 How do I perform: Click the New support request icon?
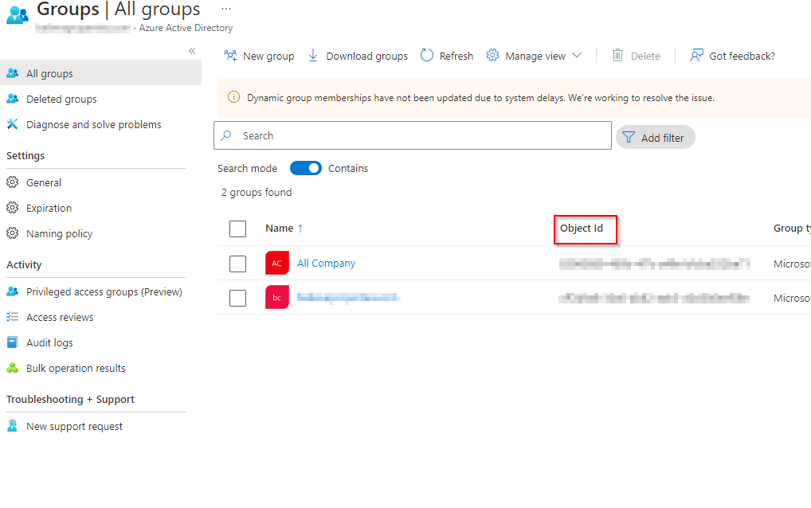[x=13, y=426]
